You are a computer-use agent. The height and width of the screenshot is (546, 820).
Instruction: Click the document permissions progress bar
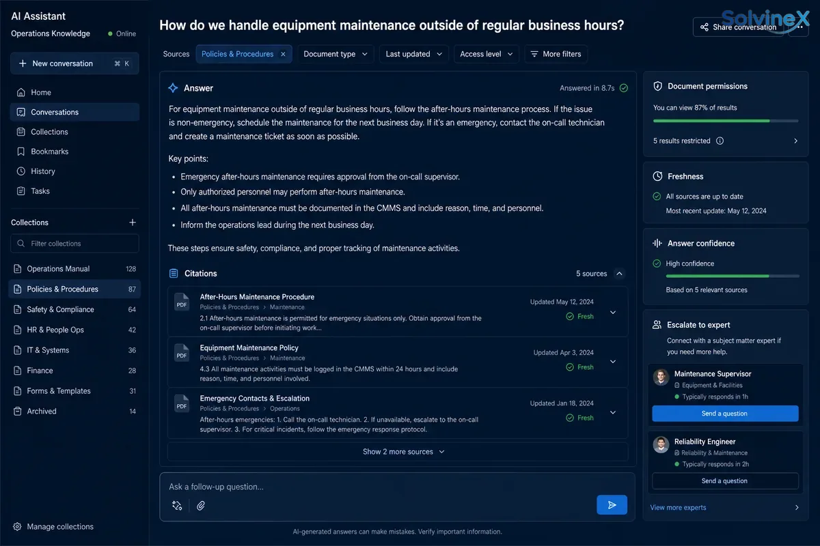[726, 121]
